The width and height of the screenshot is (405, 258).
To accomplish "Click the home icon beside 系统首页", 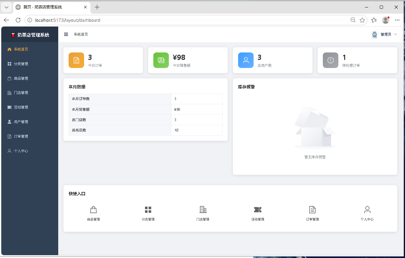I will coord(9,49).
